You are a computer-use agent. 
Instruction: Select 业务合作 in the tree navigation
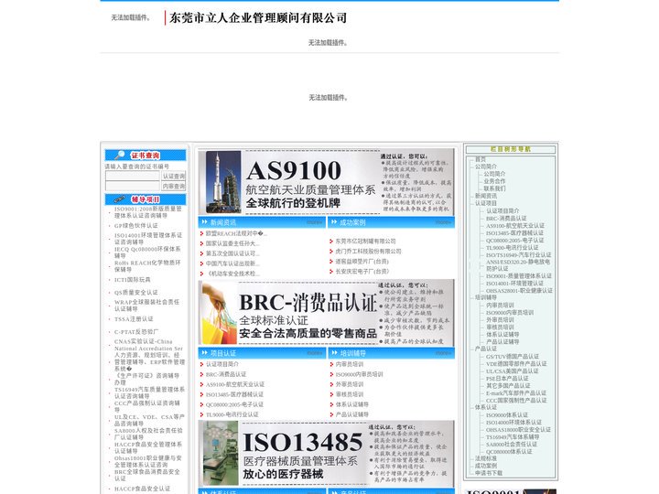(x=494, y=181)
